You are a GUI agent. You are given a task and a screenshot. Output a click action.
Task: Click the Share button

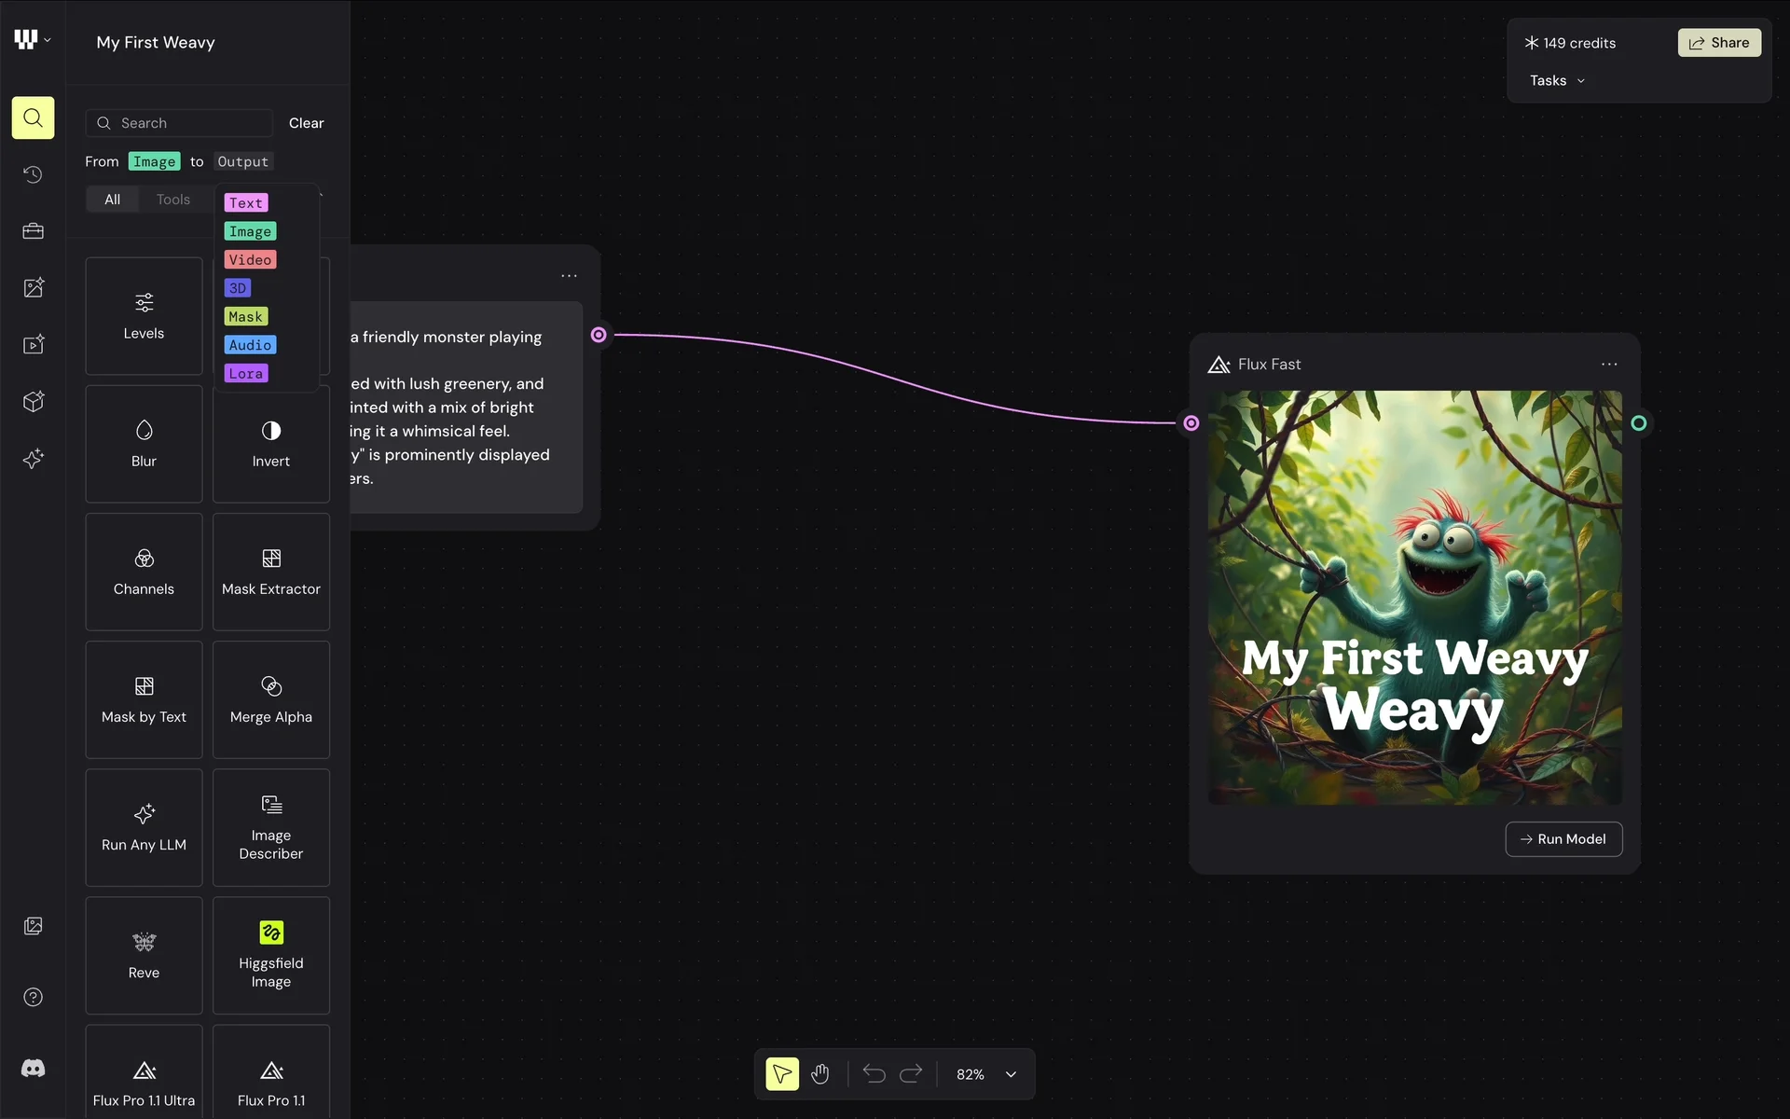[1718, 42]
